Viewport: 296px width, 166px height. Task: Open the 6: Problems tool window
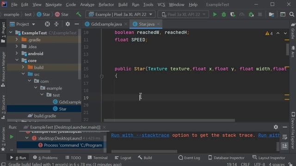coord(45,158)
